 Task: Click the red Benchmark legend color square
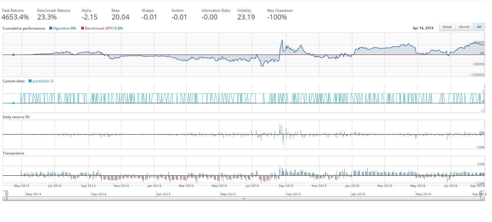coord(83,28)
